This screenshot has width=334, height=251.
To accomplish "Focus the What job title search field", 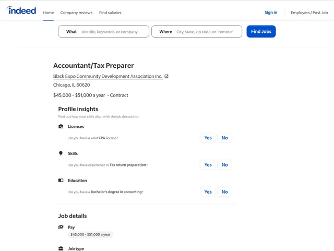I will point(112,32).
